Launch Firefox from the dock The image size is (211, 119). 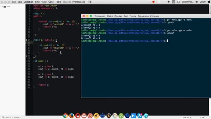pos(72,116)
